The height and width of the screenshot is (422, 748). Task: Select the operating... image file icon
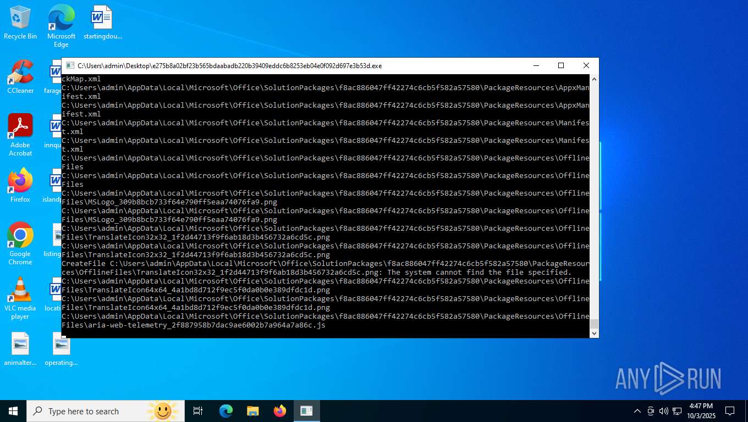[x=61, y=349]
